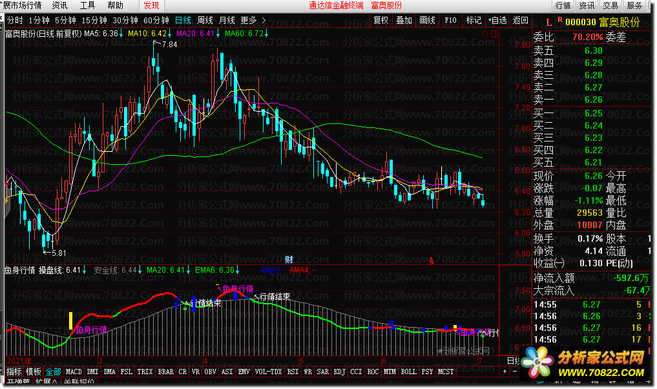
Task: Click the top-right 服务 button
Action: click(x=634, y=5)
